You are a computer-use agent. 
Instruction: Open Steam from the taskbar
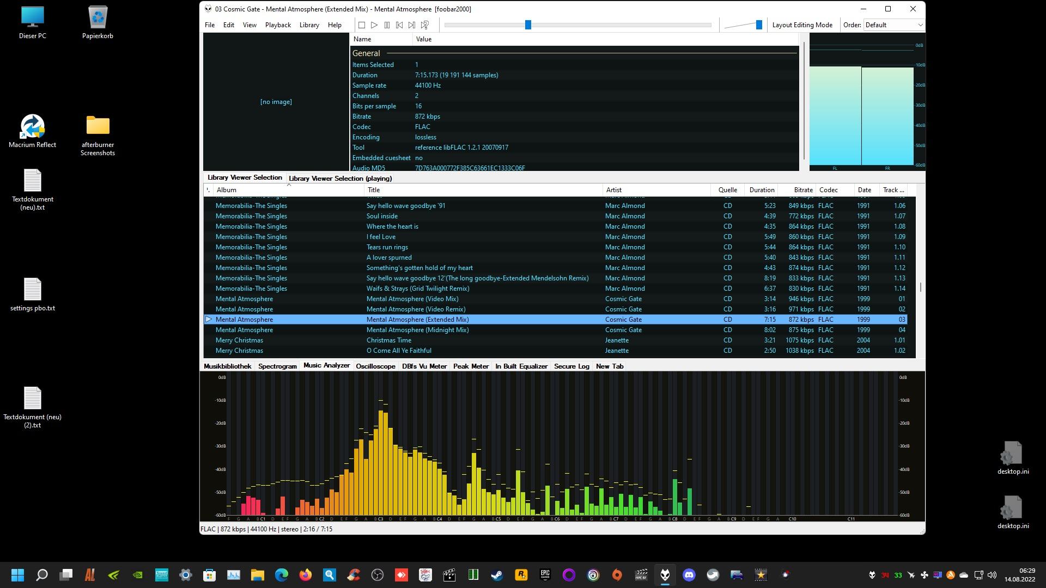click(497, 575)
